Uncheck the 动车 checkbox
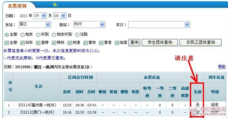Screen dimensions: 228x118 pyautogui.click(x=22, y=43)
